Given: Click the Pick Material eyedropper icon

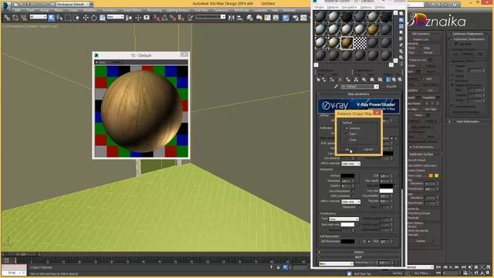Looking at the screenshot, I should 336,86.
